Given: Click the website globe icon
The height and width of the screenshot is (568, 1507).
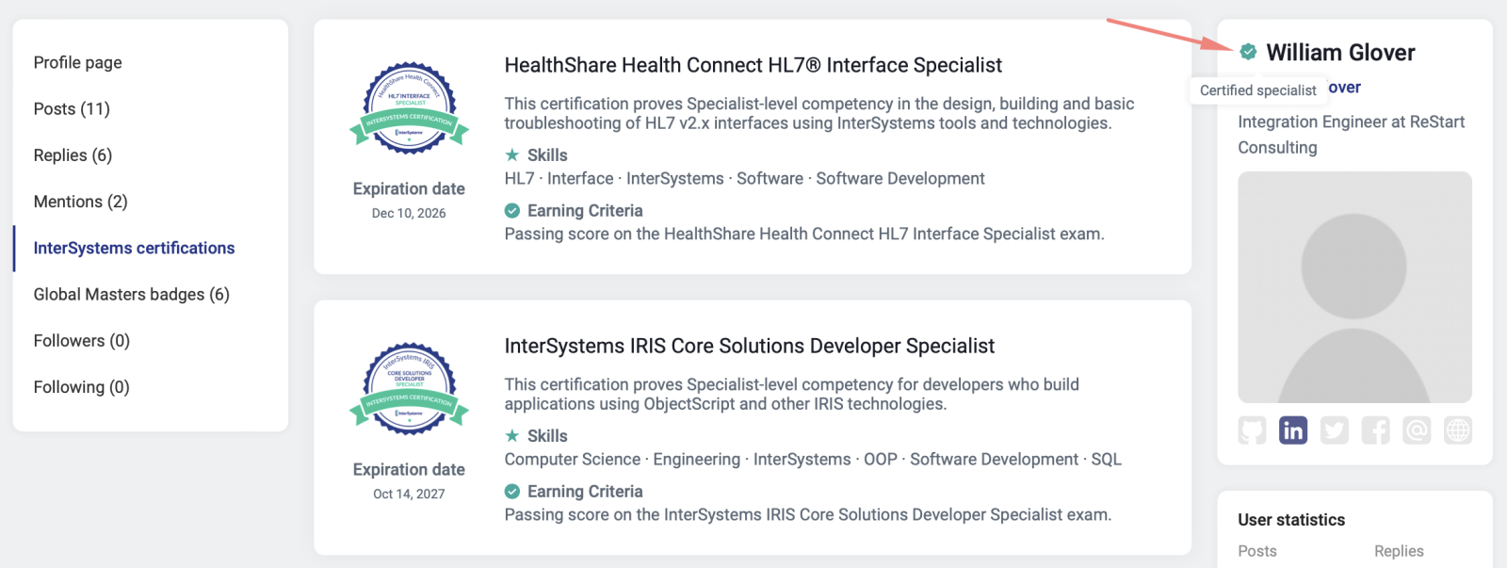Looking at the screenshot, I should coord(1458,430).
